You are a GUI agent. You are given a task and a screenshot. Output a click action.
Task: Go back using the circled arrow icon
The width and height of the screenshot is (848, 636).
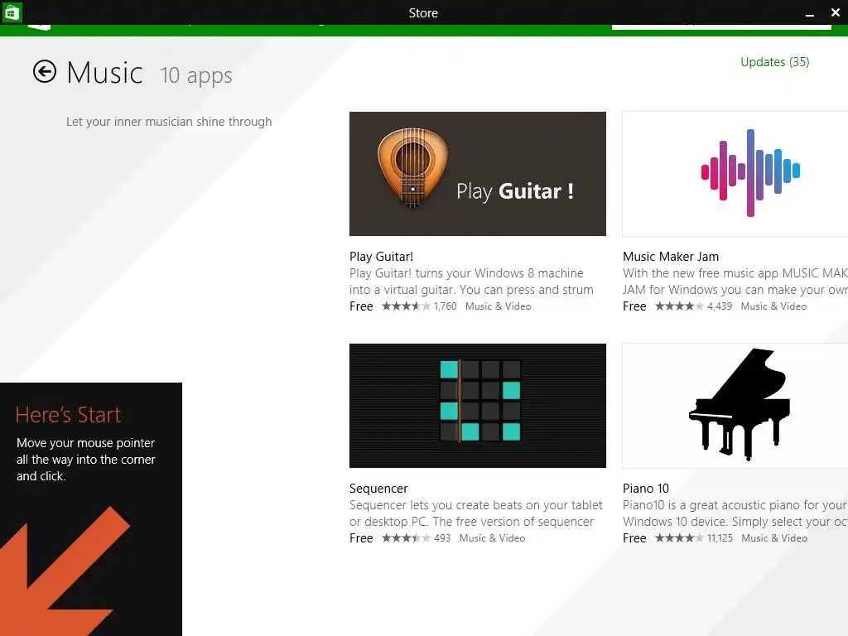45,71
